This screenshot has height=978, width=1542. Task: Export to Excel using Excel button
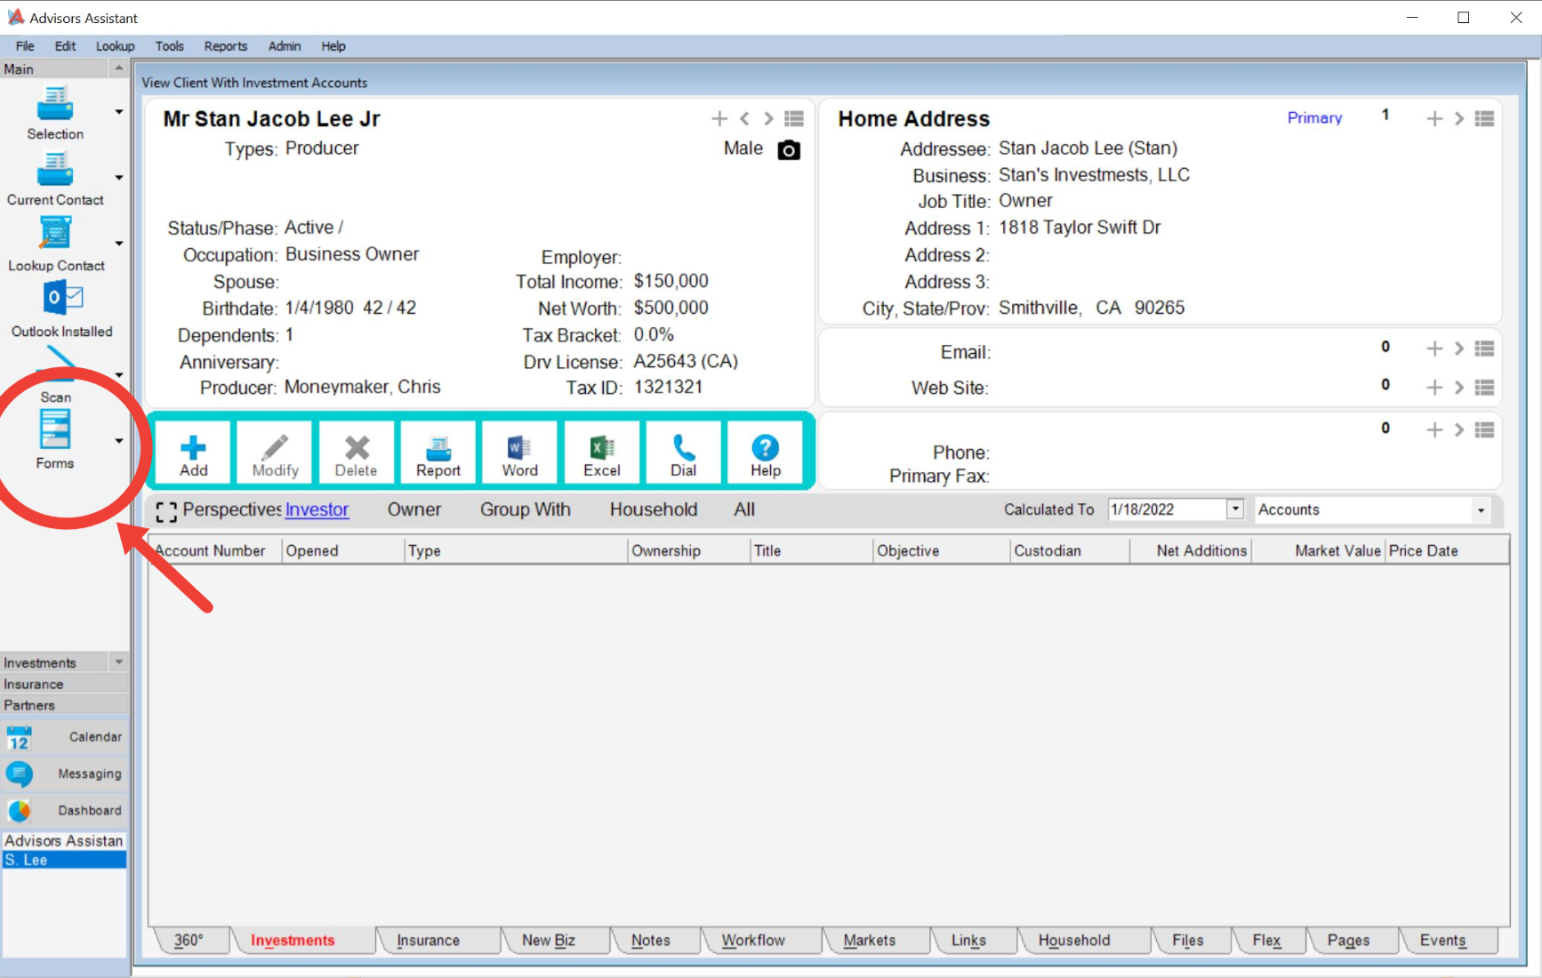(x=602, y=453)
